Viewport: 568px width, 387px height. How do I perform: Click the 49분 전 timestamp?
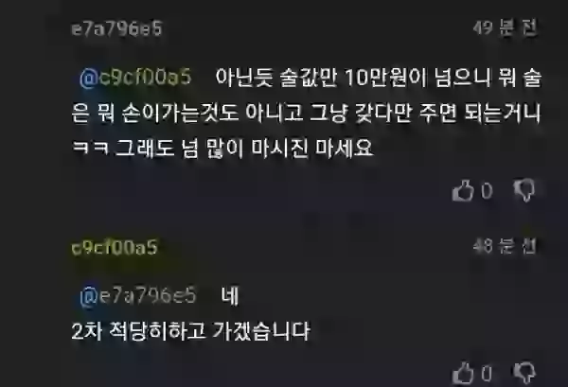[x=505, y=27]
